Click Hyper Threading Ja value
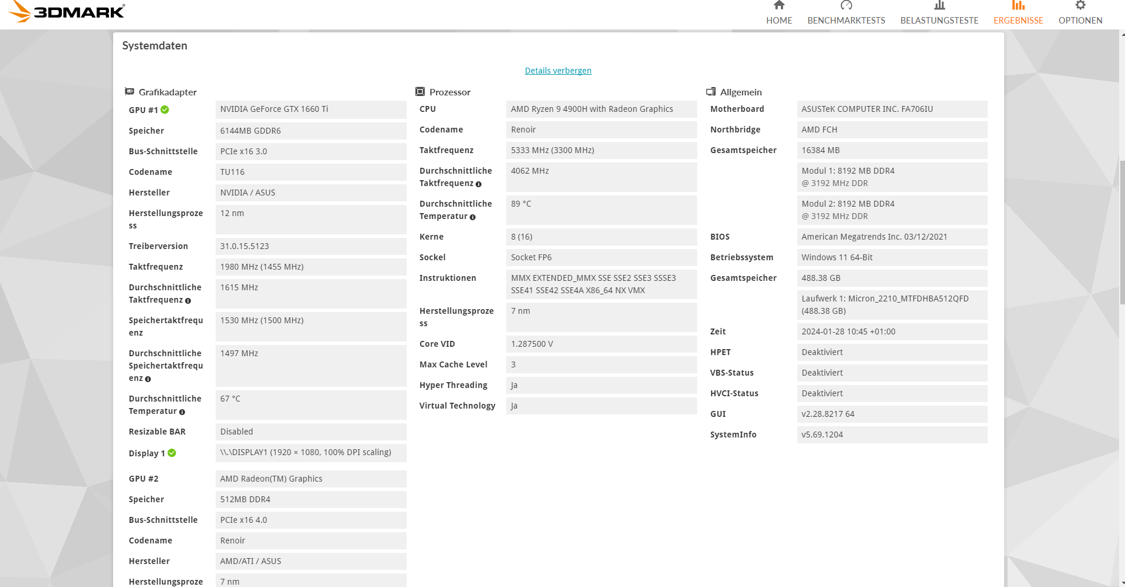 tap(601, 385)
